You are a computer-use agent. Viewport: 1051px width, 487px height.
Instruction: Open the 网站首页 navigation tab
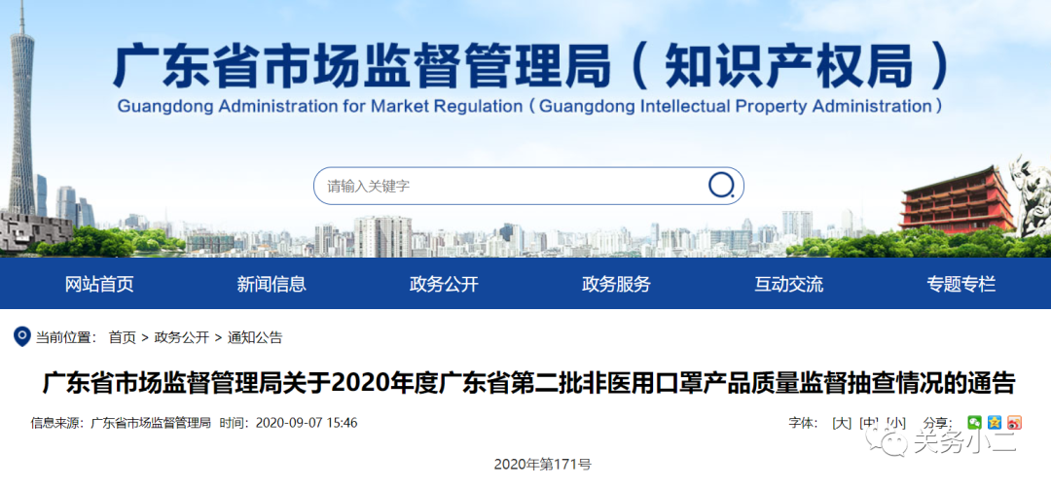pos(99,284)
